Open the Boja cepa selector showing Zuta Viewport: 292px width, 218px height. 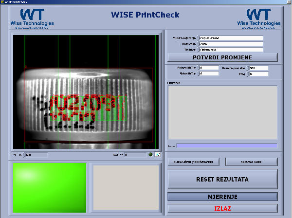231,44
